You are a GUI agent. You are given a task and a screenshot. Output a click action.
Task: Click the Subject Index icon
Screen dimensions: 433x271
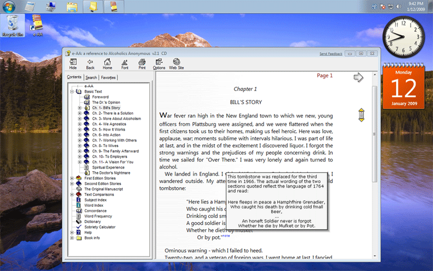point(79,200)
